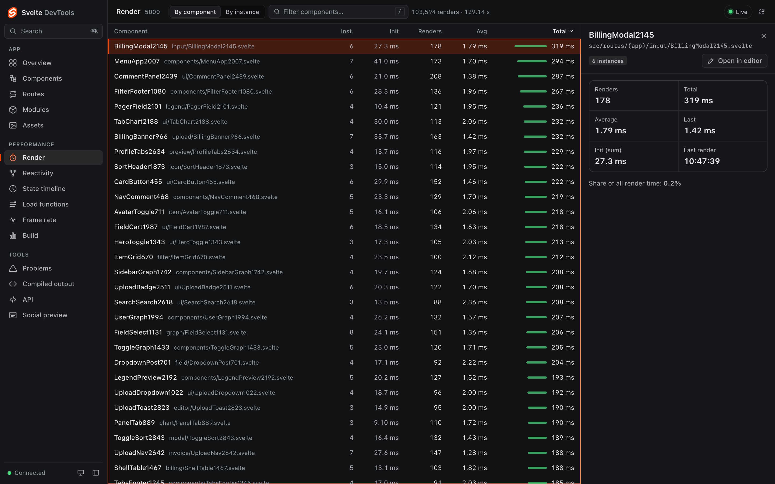Focus the sidebar Search field

point(54,31)
